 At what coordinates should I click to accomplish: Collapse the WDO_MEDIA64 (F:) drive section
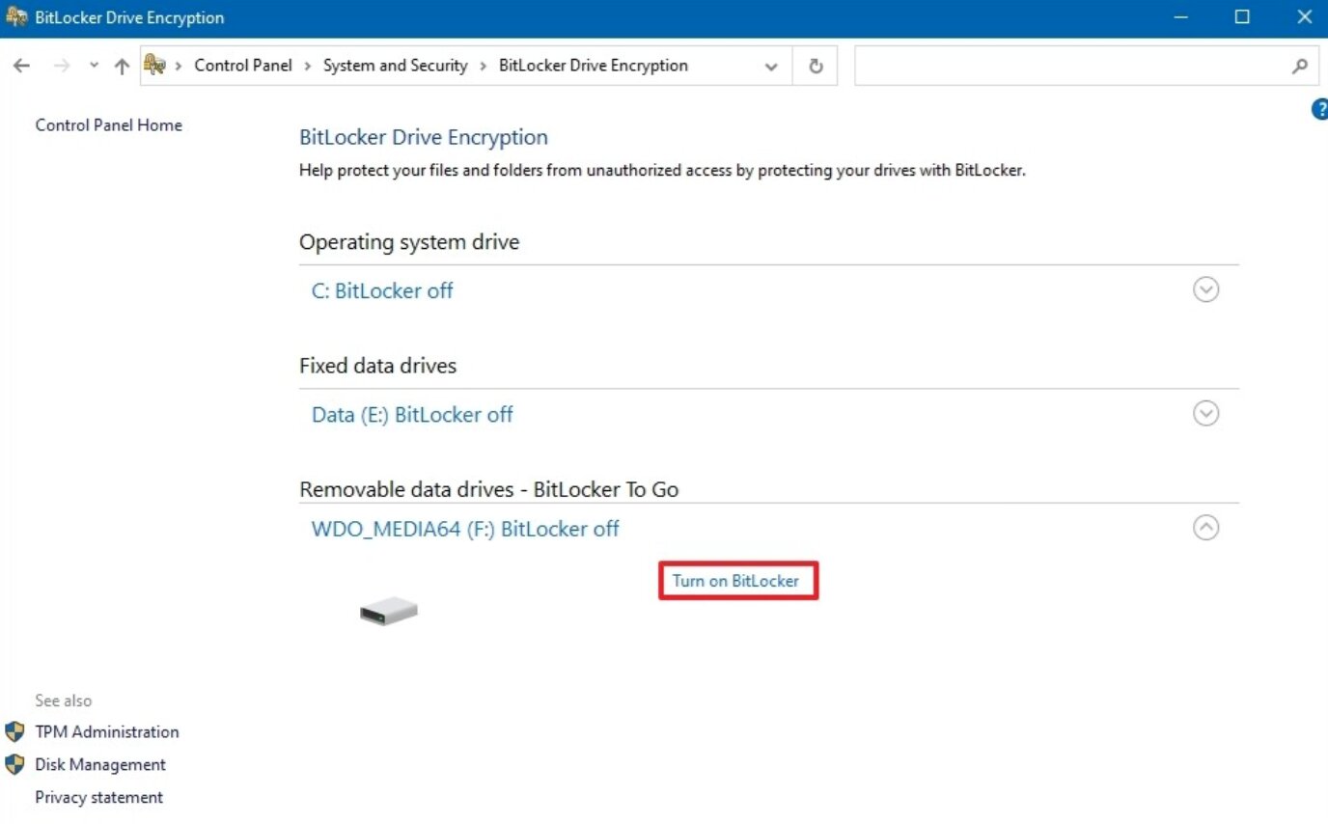click(1206, 528)
